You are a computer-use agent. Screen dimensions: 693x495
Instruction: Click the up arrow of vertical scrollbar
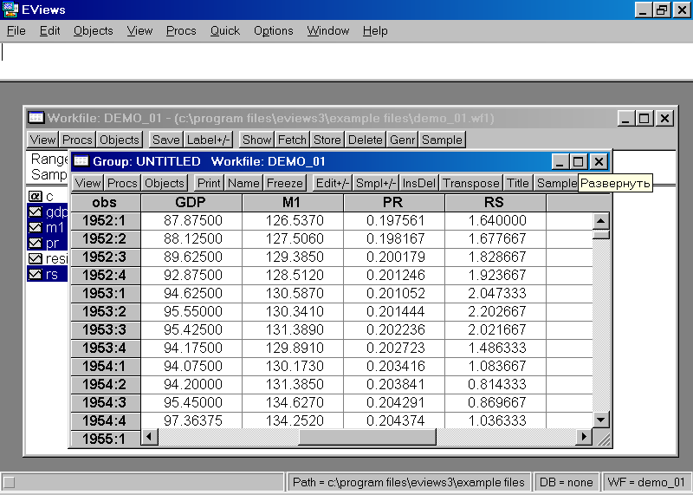(x=600, y=221)
